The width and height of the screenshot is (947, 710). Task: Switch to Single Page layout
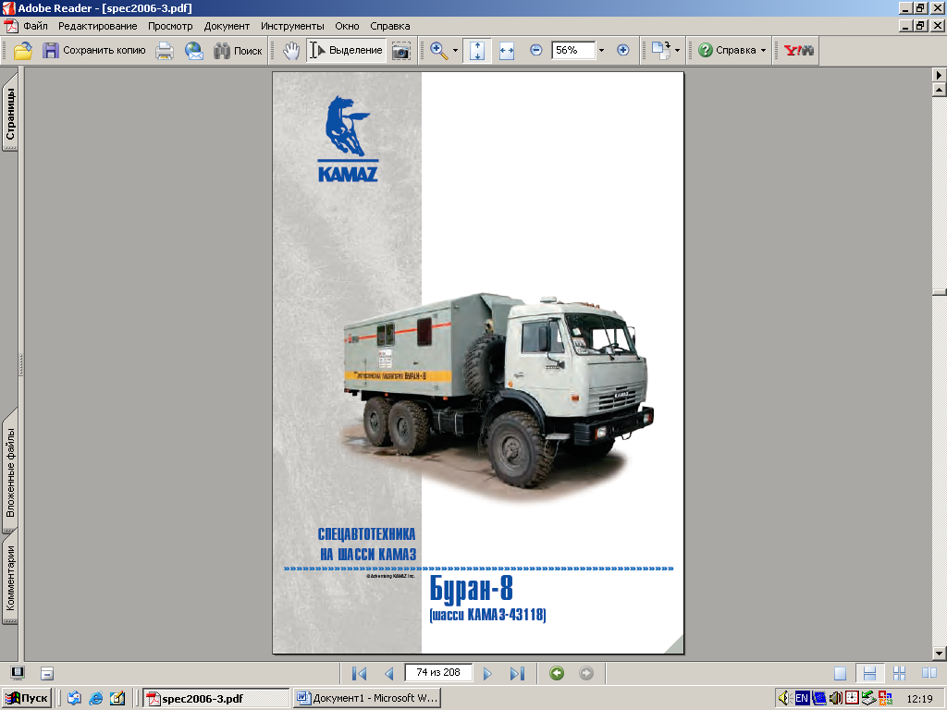tap(840, 673)
